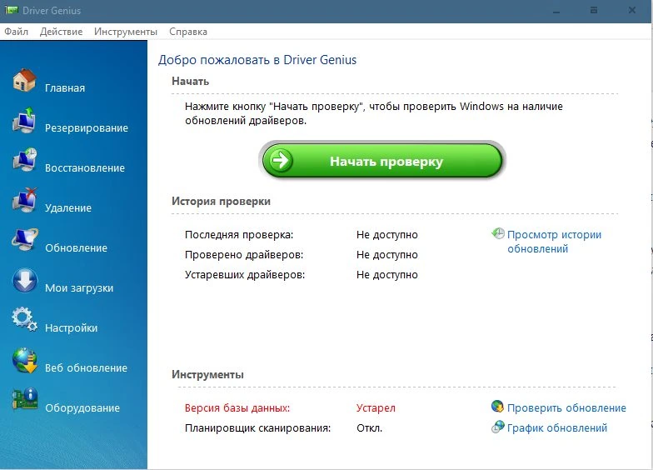
Task: Click the red Версия базы данных label
Action: [237, 408]
